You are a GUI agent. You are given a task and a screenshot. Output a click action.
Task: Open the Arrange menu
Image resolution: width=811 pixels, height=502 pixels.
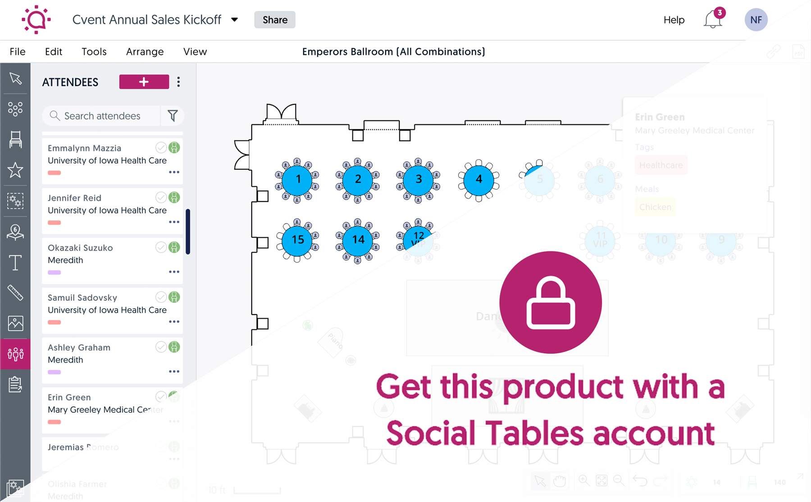pos(145,51)
